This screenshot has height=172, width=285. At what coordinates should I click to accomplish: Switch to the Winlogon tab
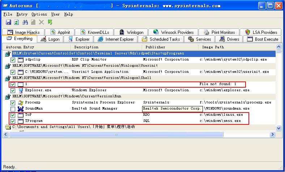click(x=131, y=32)
